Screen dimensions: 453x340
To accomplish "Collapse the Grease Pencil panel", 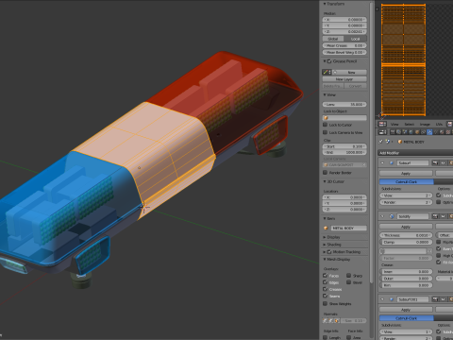I will (325, 61).
